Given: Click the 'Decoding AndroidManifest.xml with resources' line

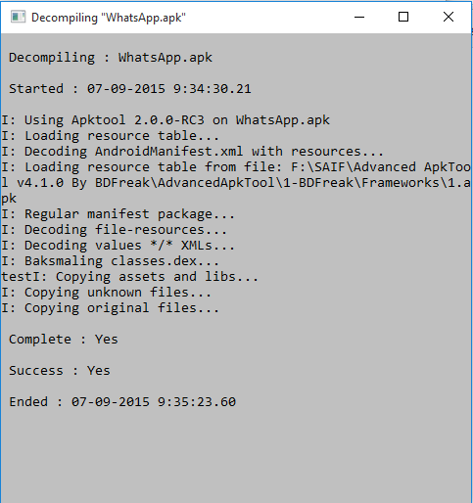Looking at the screenshot, I should (193, 152).
